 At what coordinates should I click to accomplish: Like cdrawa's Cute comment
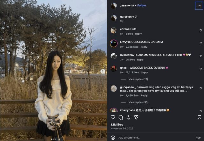click(x=200, y=30)
